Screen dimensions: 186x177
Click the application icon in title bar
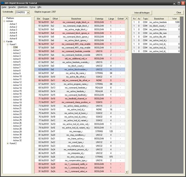(2, 3)
